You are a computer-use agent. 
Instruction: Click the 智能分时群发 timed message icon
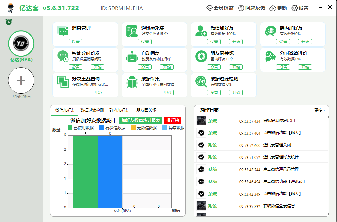(63, 56)
